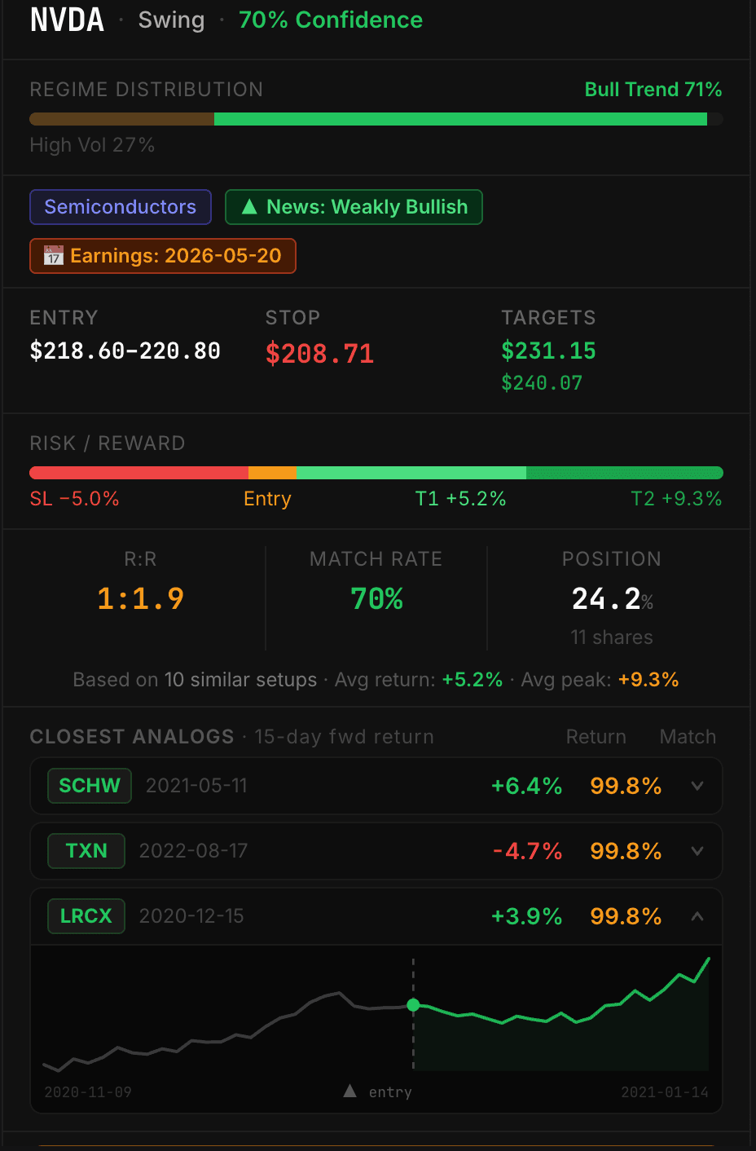Click the orange entry segment of risk bar
The image size is (756, 1151).
point(272,473)
